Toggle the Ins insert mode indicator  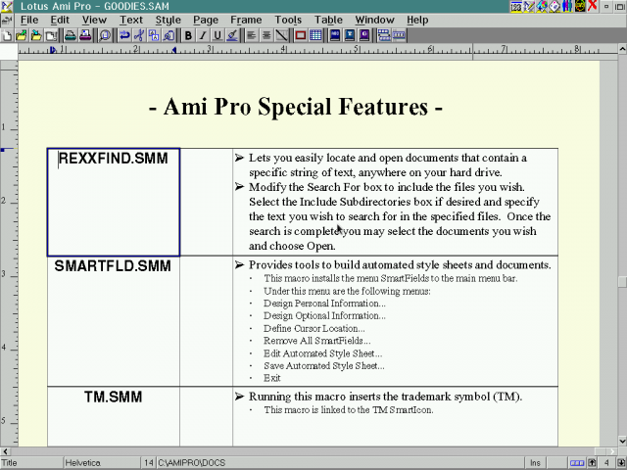tap(535, 463)
